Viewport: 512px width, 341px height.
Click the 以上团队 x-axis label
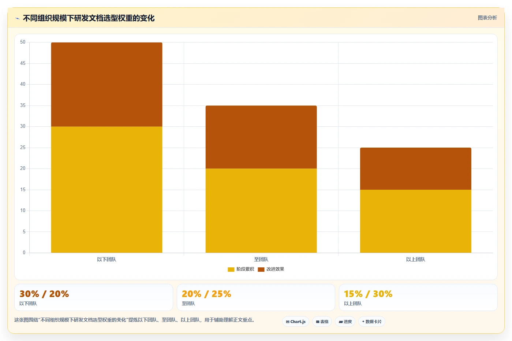(x=415, y=259)
